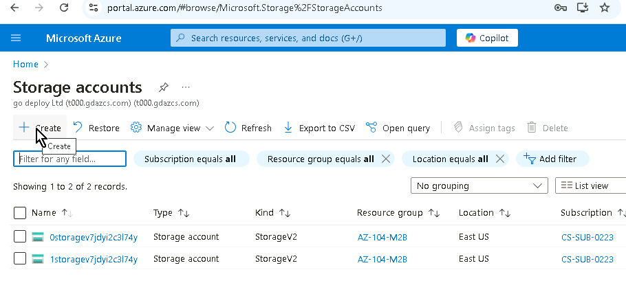Open the Azure portal hamburger menu
The image size is (626, 305).
pos(17,38)
